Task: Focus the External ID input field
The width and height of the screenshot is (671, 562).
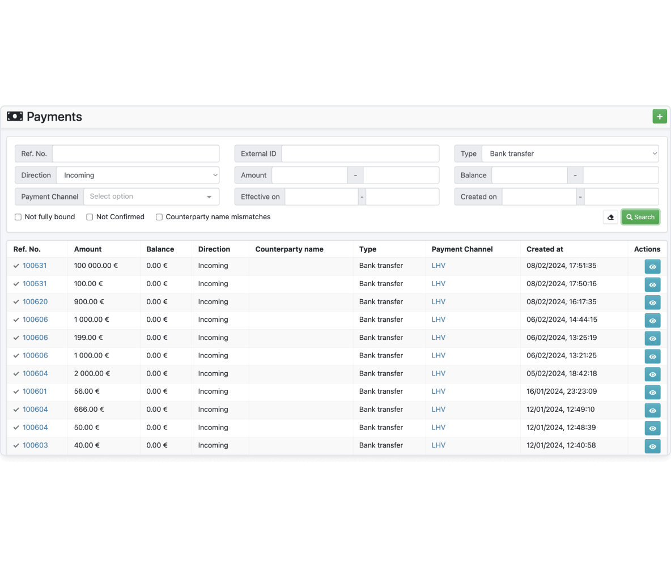Action: [360, 154]
